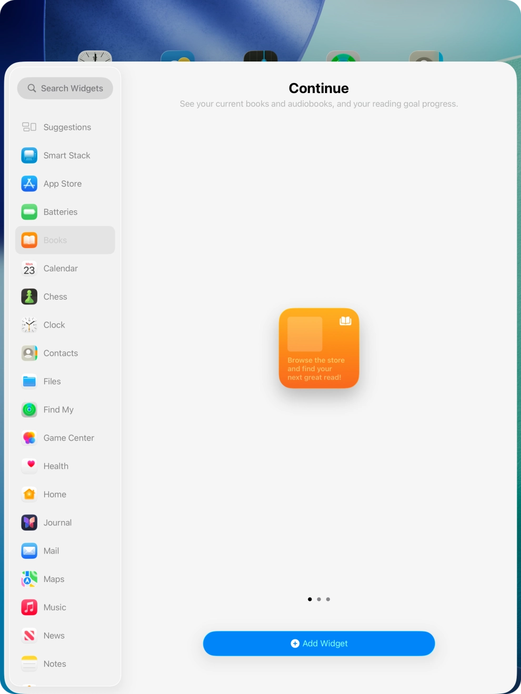Image resolution: width=521 pixels, height=694 pixels.
Task: Open the Journal butterfly icon
Action: point(29,523)
